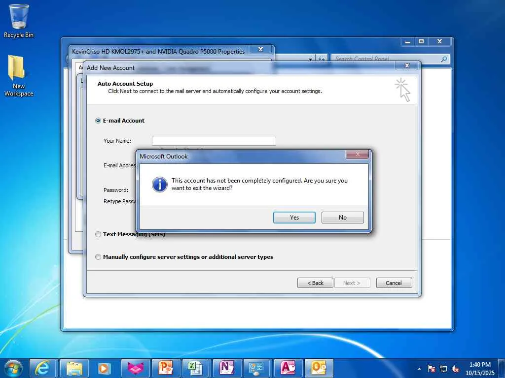Select Manually configure server settings option

pyautogui.click(x=98, y=257)
